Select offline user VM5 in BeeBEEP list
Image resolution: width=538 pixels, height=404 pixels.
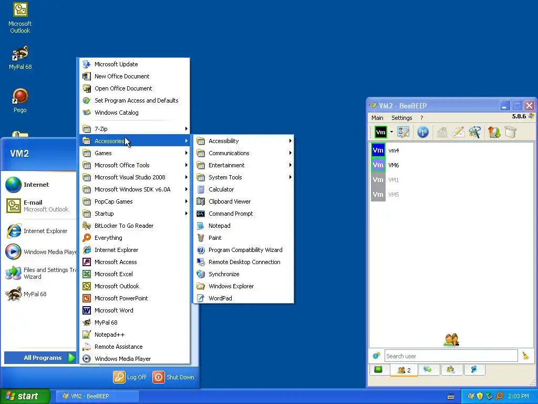click(451, 195)
